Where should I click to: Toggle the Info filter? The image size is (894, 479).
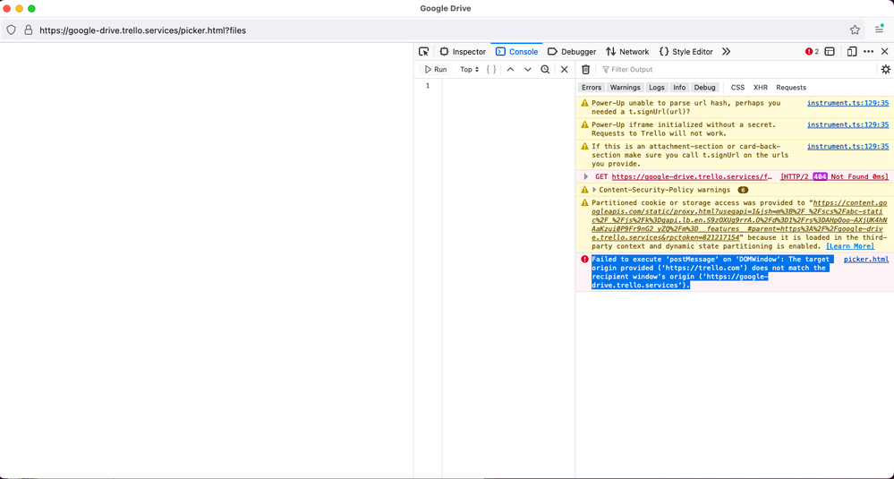(679, 87)
